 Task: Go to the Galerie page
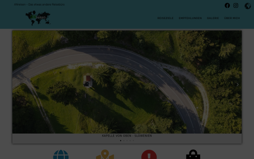pos(213,18)
